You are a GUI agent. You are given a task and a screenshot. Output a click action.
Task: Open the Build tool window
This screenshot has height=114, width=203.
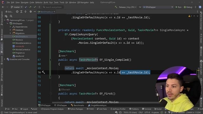coord(34,109)
